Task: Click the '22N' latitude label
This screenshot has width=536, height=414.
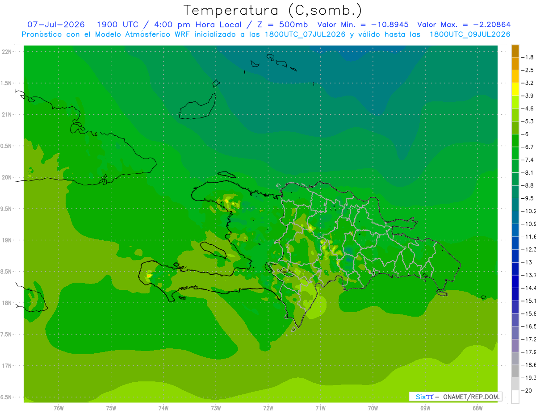Action: coord(7,52)
